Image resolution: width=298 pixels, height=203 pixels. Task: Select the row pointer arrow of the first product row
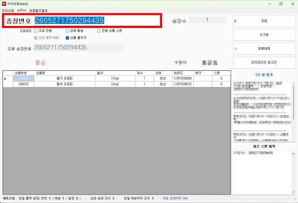click(x=5, y=78)
